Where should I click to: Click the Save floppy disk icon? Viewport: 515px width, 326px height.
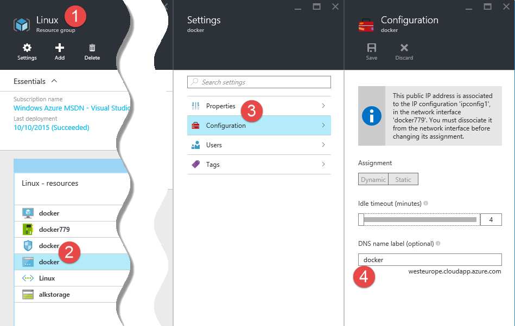(x=372, y=48)
